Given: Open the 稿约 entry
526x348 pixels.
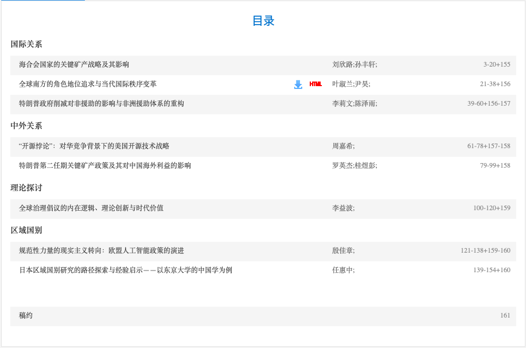Looking at the screenshot, I should pyautogui.click(x=26, y=316).
